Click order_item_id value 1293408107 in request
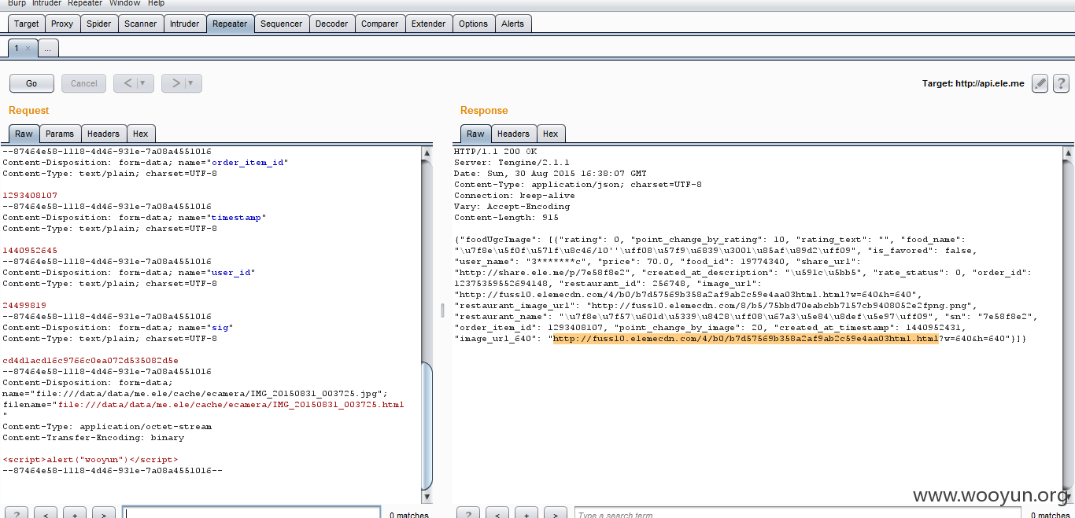 (x=30, y=196)
